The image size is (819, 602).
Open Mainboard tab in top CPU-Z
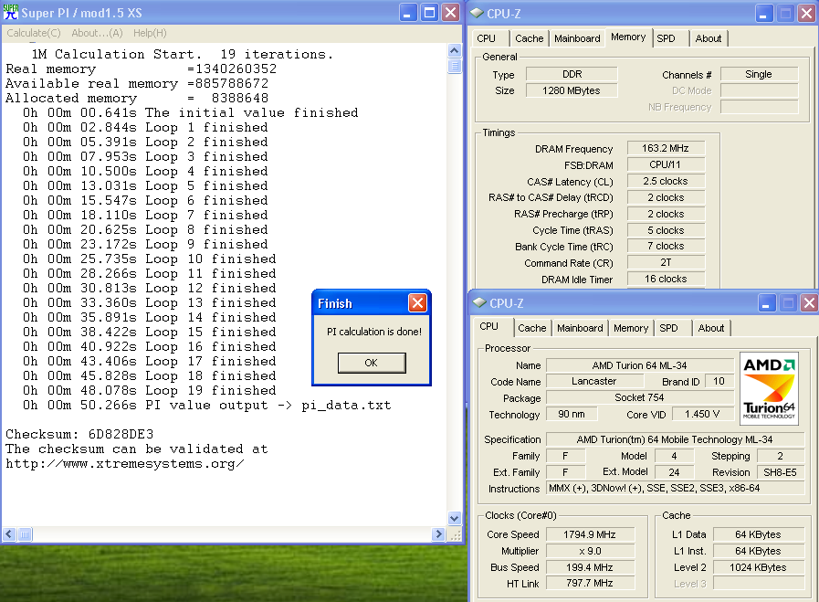pyautogui.click(x=577, y=38)
